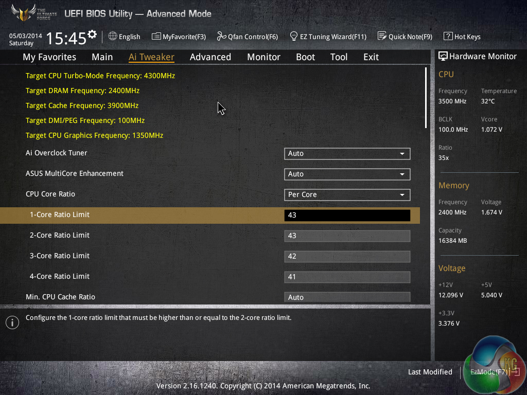Show the Hot Keys list
Image resolution: width=527 pixels, height=395 pixels.
[462, 37]
